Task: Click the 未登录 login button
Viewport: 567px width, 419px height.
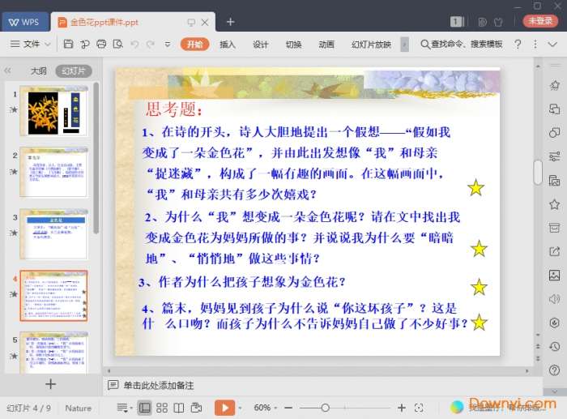Action: click(540, 21)
